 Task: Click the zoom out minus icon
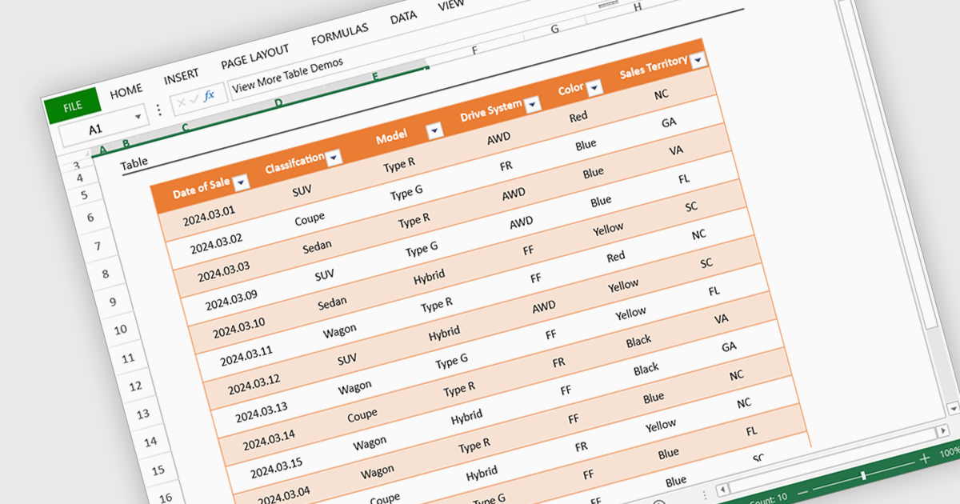coord(802,490)
